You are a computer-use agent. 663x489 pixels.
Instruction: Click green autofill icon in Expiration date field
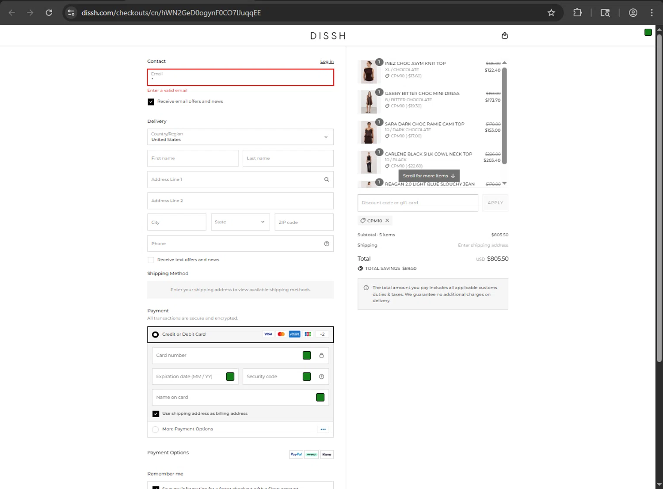(230, 376)
